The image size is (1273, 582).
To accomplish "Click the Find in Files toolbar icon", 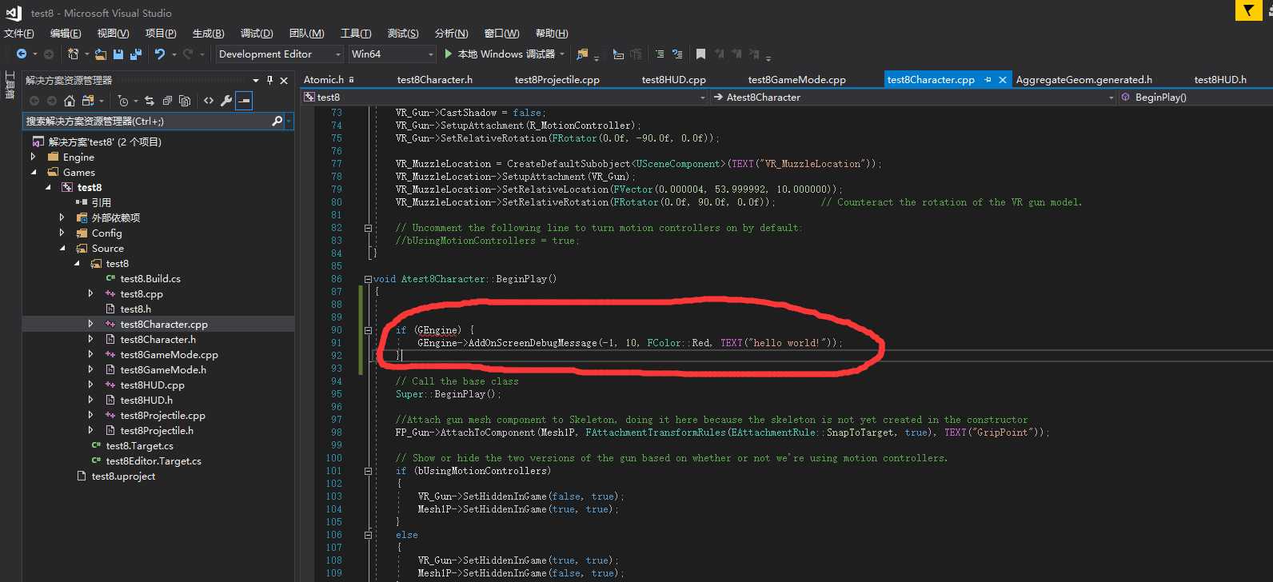I will [x=582, y=54].
